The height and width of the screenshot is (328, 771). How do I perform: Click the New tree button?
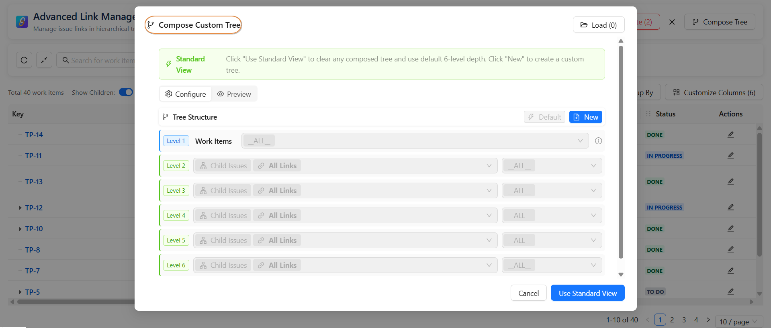585,117
